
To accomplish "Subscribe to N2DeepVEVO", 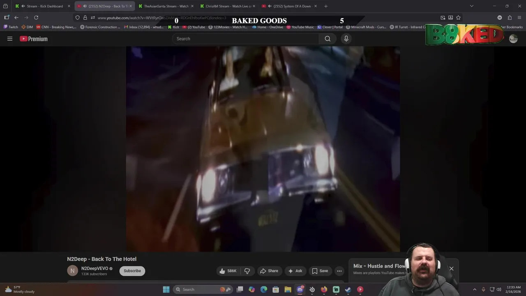I will pyautogui.click(x=132, y=271).
